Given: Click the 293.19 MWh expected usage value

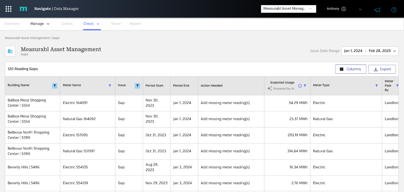Looking at the screenshot, I should (x=297, y=135).
